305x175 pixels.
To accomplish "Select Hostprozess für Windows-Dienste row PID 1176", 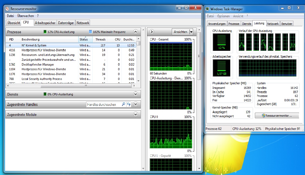I will [71, 74].
